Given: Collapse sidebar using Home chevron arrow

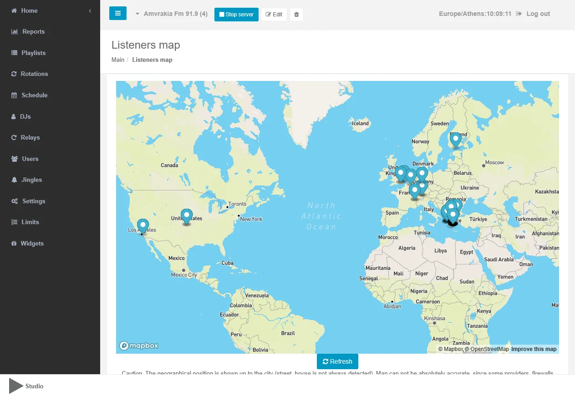Looking at the screenshot, I should click(90, 10).
